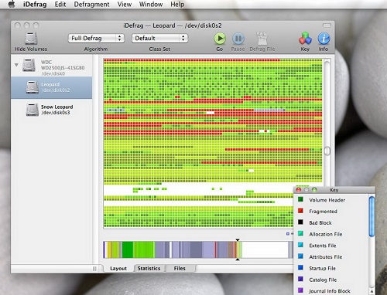The image size is (387, 295).
Task: Click the Key panel scrollbar thumb
Action: click(x=372, y=216)
